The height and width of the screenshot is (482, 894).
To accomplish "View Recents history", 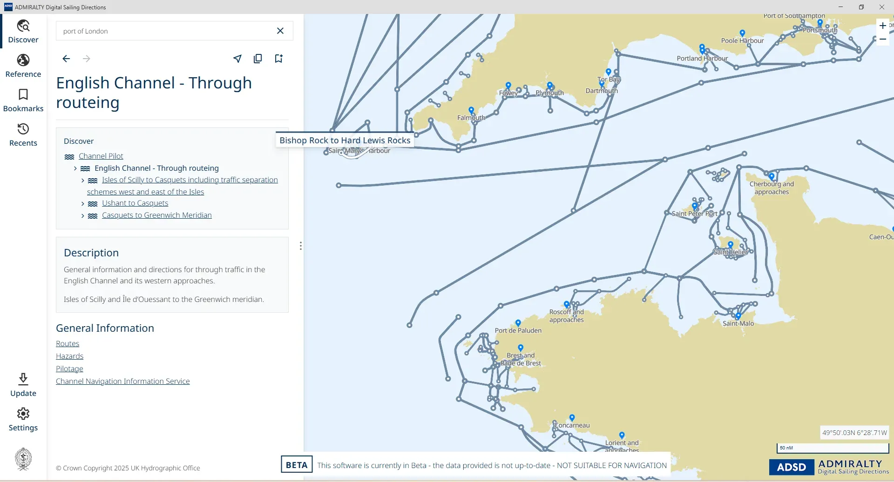I will [23, 134].
